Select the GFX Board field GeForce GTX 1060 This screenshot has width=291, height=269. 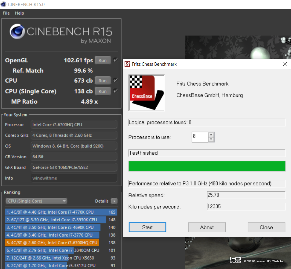pos(74,168)
